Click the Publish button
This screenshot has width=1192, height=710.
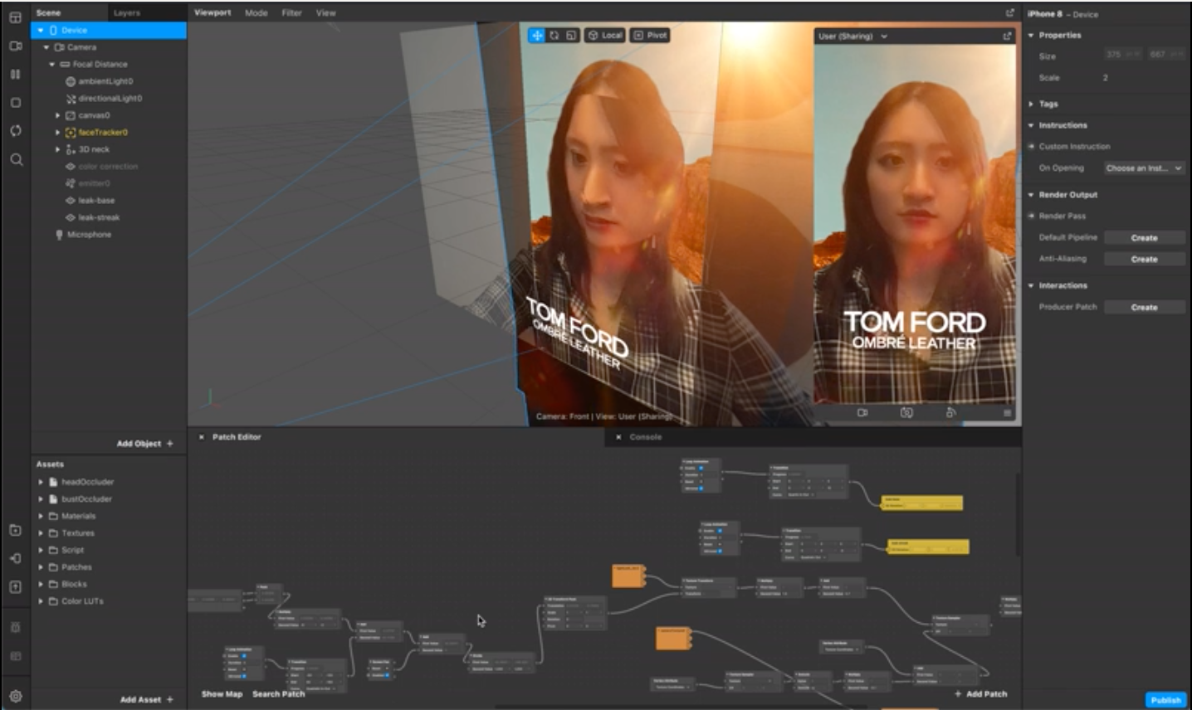tap(1165, 699)
